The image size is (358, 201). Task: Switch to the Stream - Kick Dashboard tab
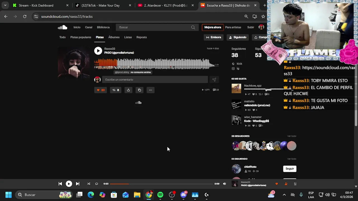pos(40,5)
